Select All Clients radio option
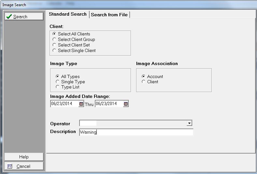The image size is (257, 174). [x=54, y=34]
